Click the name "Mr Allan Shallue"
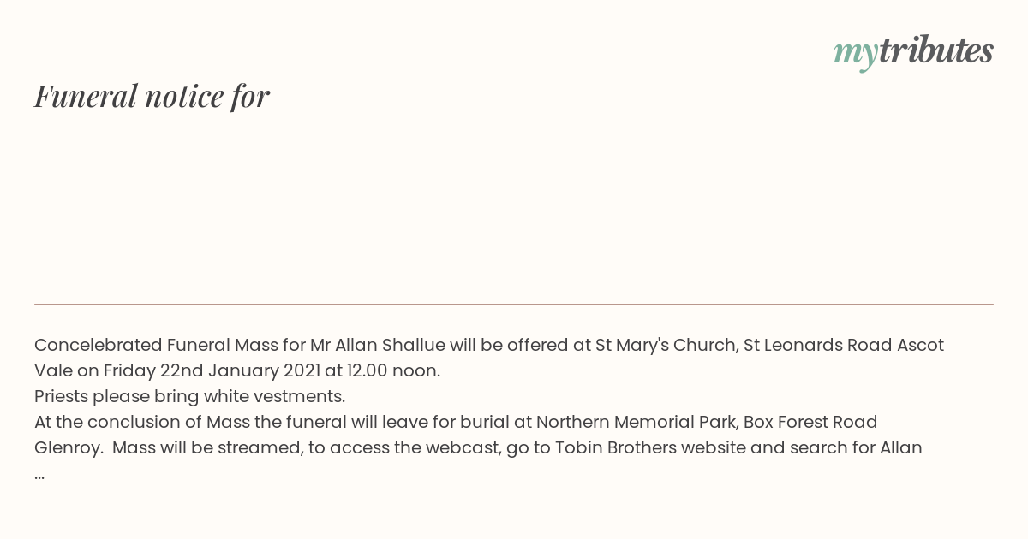Viewport: 1028px width, 539px height. (x=378, y=345)
